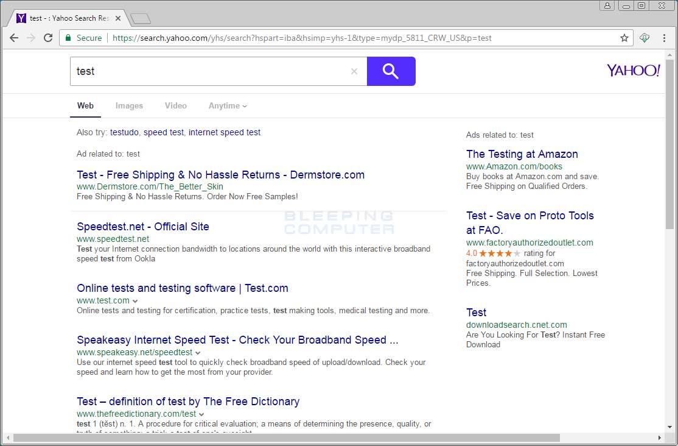Open a new browser tab
The image size is (678, 446).
141,19
